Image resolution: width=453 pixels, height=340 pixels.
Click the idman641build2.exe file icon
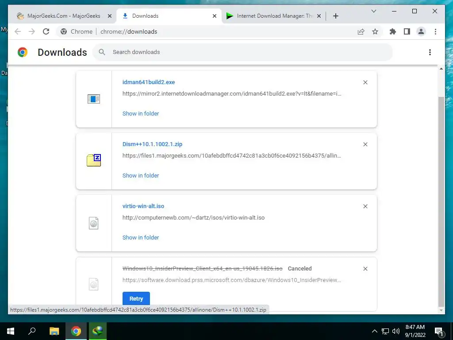tap(94, 99)
